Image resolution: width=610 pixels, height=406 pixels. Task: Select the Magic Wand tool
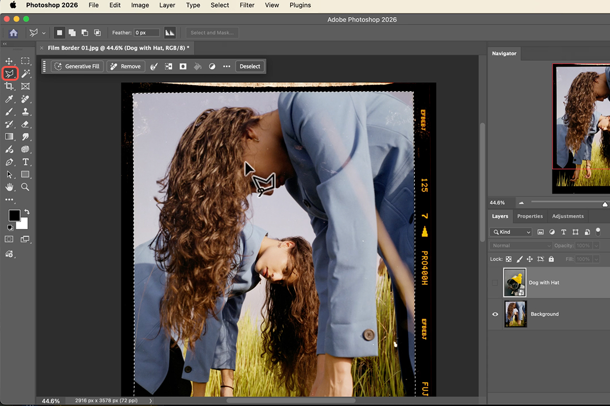(x=25, y=74)
